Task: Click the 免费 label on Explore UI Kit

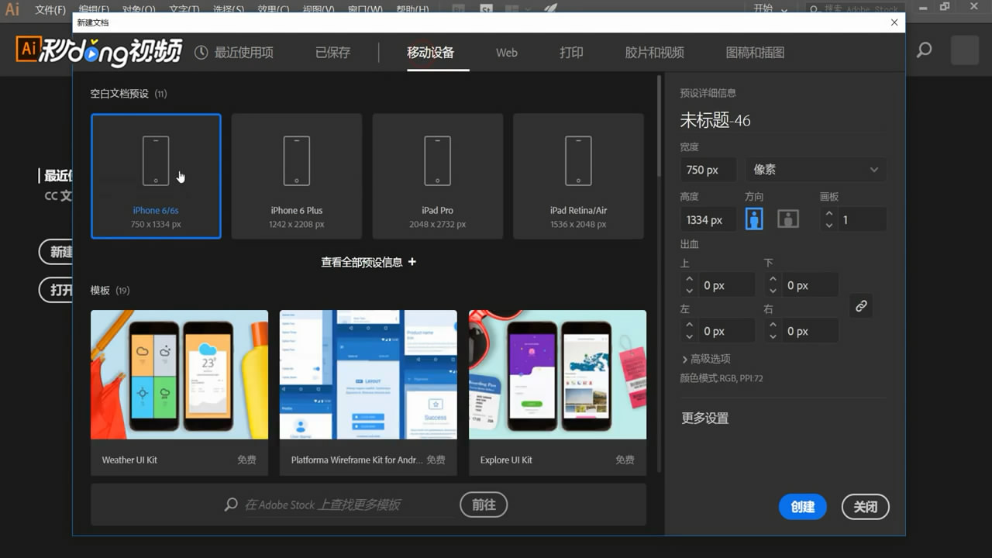Action: pos(625,460)
